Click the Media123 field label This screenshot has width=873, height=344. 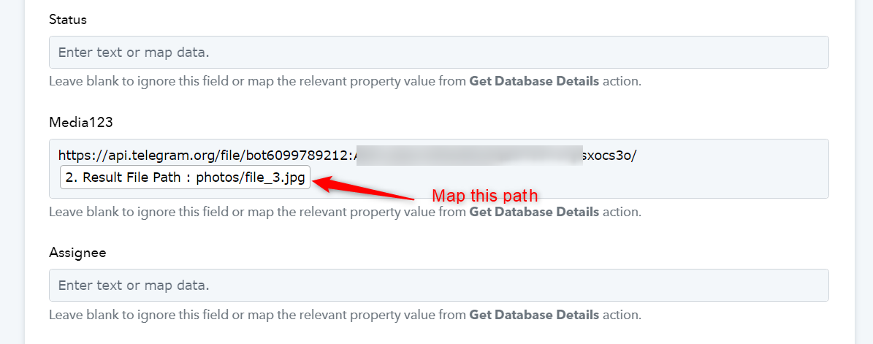click(x=81, y=123)
